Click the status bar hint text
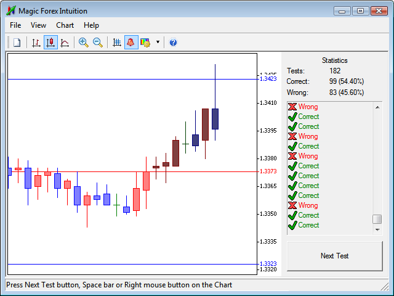 tap(119, 285)
